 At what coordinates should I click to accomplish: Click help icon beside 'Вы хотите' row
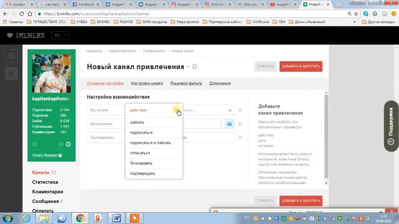(x=240, y=110)
